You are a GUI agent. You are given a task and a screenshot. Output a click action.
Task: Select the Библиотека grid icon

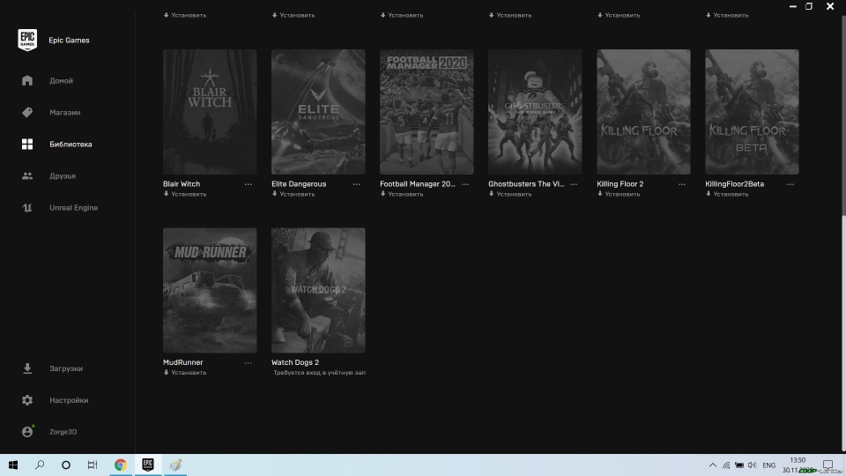(27, 144)
